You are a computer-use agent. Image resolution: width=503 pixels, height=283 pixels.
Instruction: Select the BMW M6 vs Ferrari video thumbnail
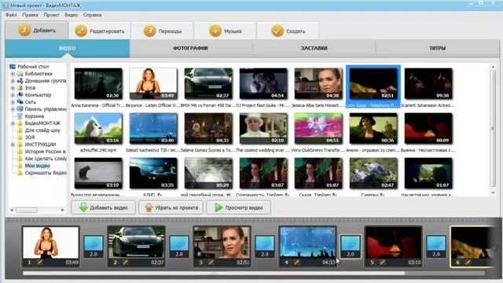point(208,83)
